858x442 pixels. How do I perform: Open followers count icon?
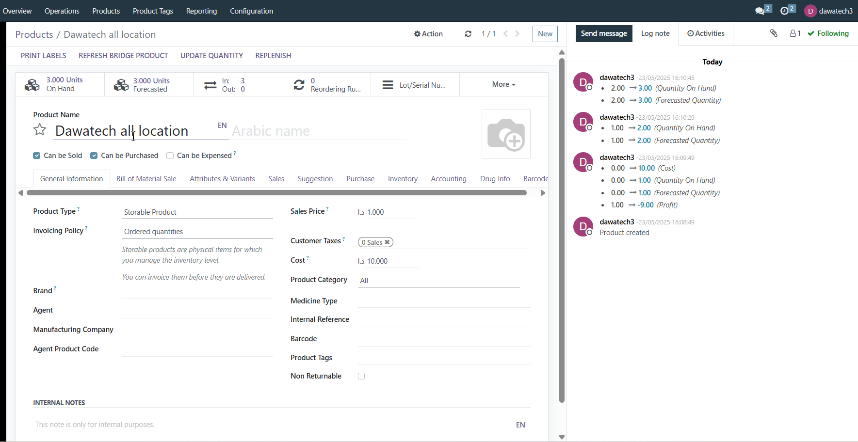(x=795, y=33)
